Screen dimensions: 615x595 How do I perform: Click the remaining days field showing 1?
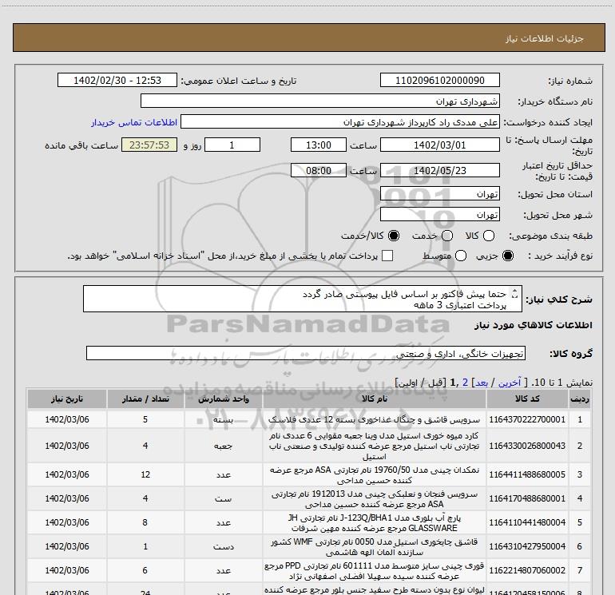click(x=232, y=145)
